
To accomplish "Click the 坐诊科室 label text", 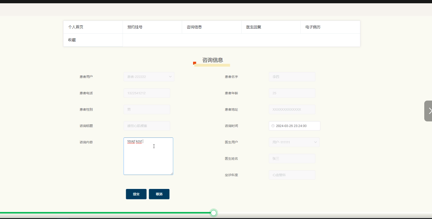I will (x=231, y=175).
